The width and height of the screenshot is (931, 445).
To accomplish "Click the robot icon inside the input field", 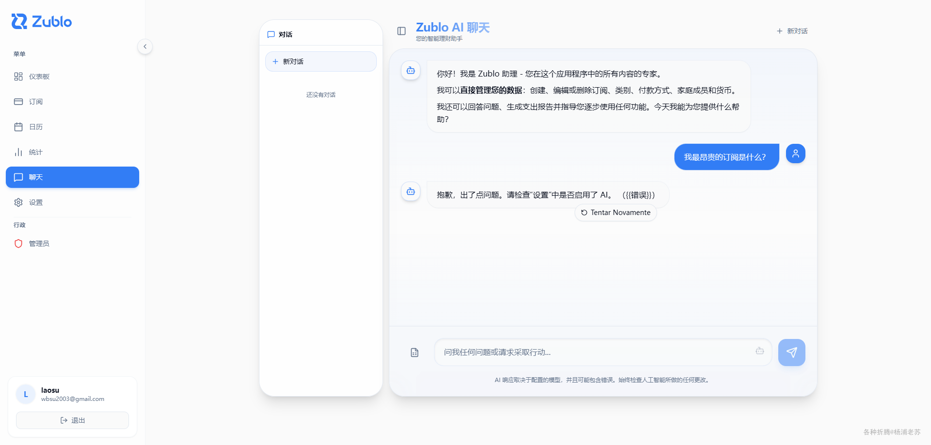I will [x=760, y=351].
